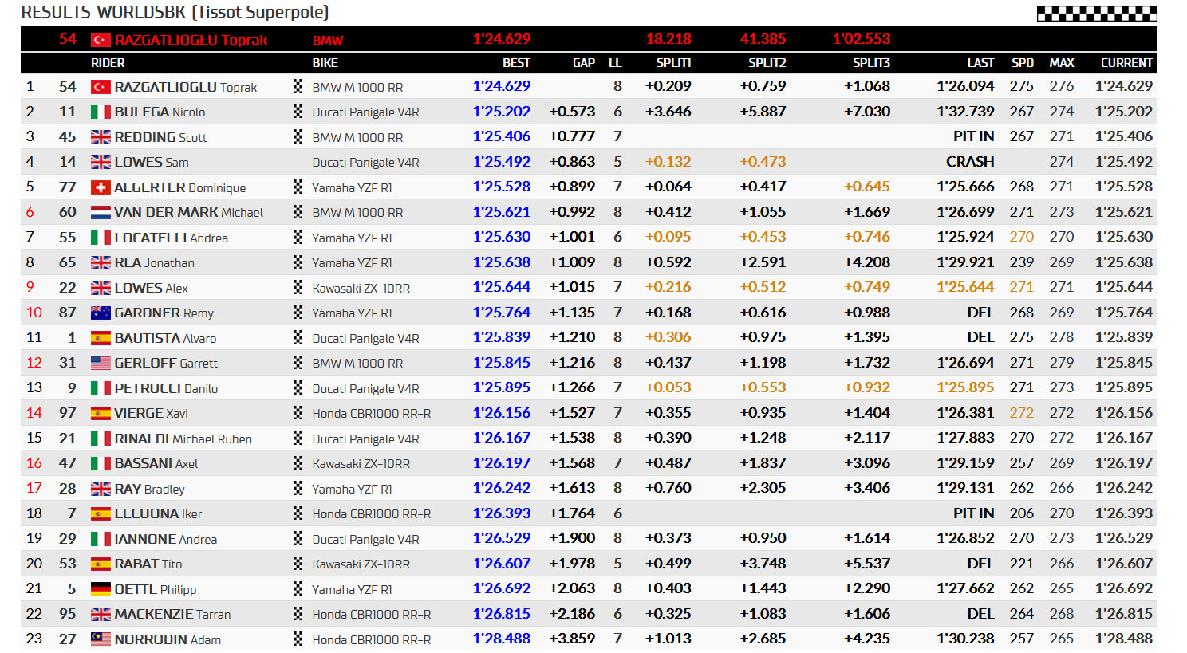Viewport: 1187px width, 653px height.
Task: Click the BIKE column header
Action: [x=325, y=63]
